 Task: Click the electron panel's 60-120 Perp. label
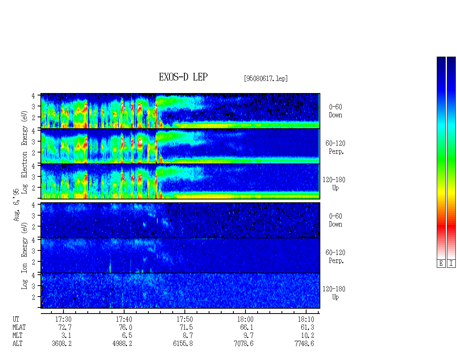click(335, 147)
